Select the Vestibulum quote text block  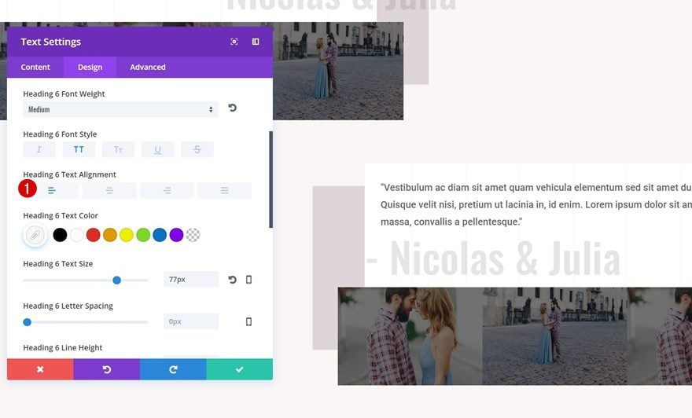tap(536, 204)
